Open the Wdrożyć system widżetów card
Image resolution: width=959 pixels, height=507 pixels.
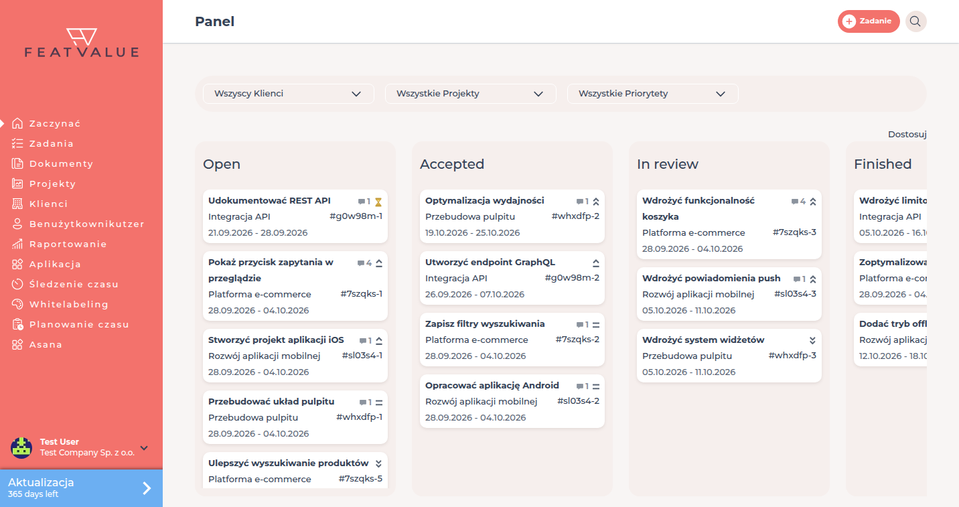coord(729,356)
